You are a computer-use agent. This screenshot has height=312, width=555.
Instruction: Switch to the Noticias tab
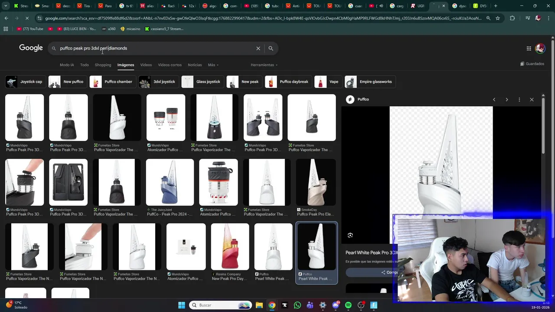coord(195,65)
